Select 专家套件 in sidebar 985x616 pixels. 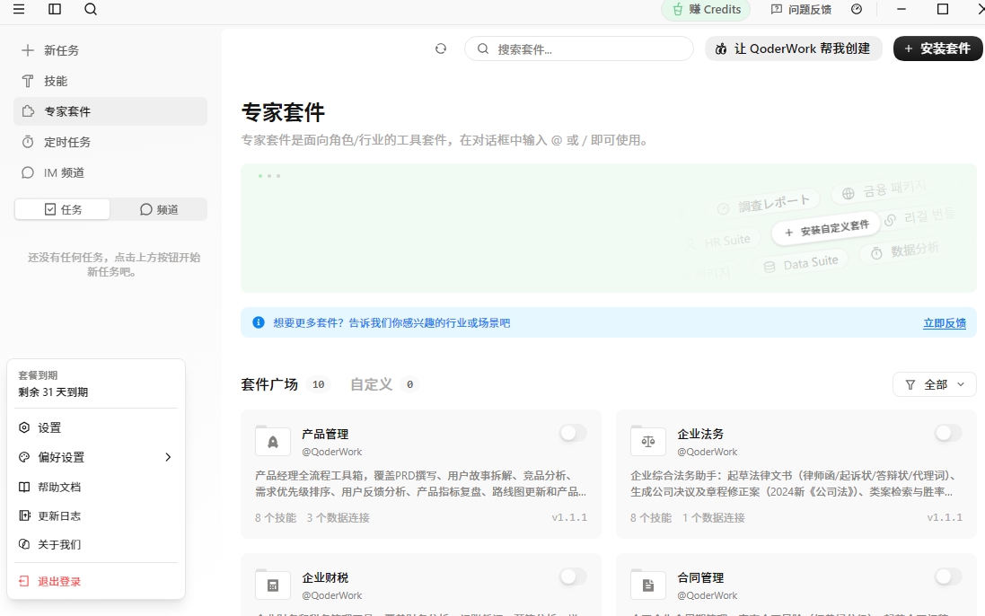110,111
